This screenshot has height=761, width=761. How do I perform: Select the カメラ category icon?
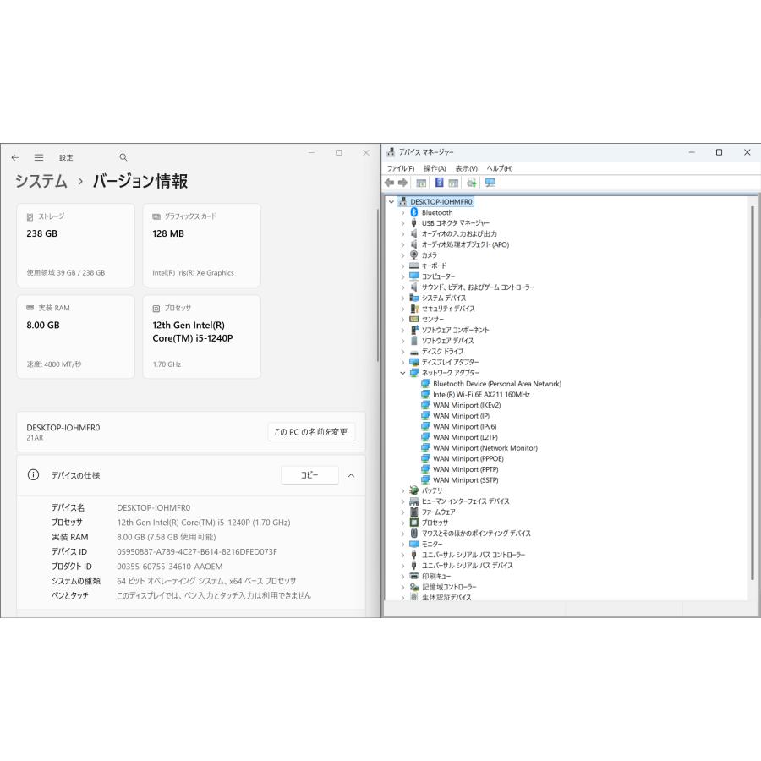click(414, 255)
